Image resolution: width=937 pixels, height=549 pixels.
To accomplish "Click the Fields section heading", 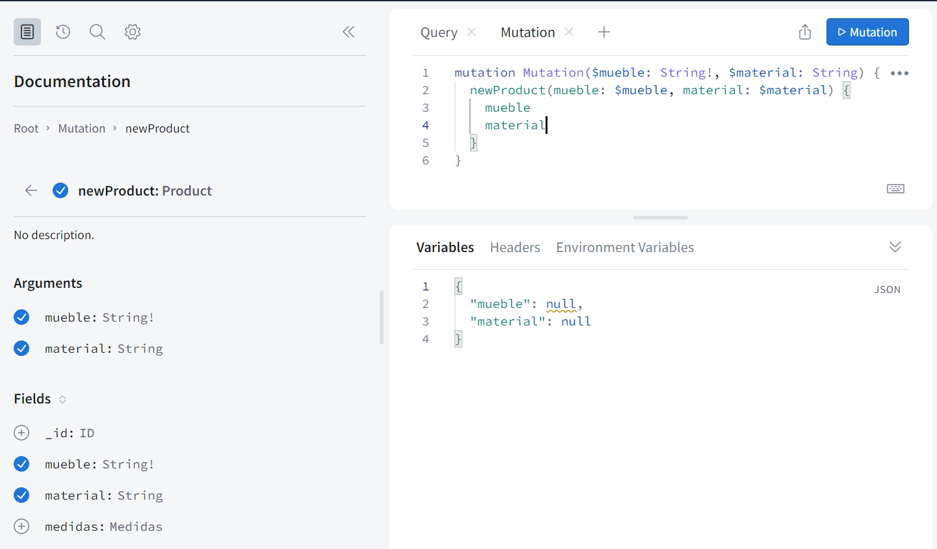I will pos(33,399).
